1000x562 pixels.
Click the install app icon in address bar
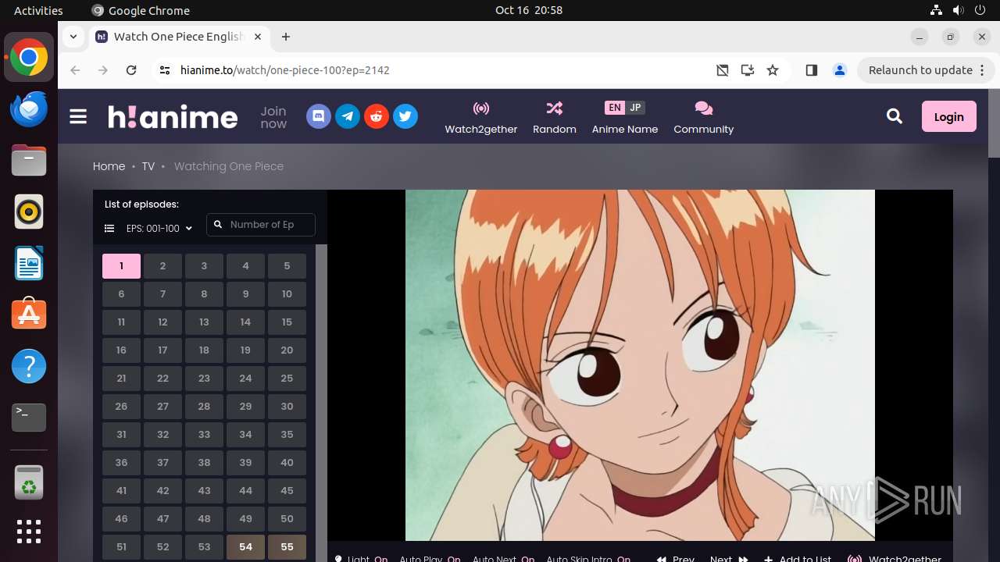[x=748, y=70]
